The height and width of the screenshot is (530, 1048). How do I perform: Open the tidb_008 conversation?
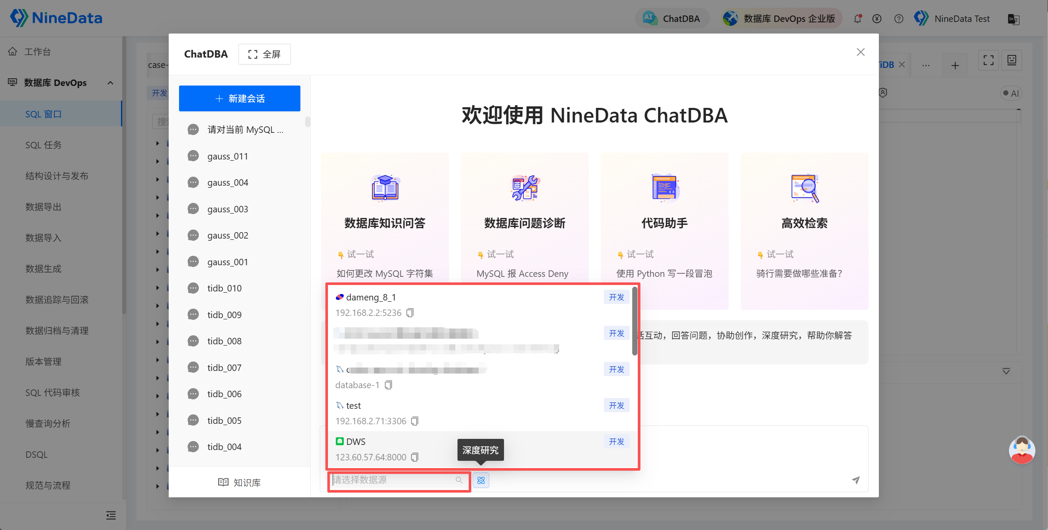240,341
